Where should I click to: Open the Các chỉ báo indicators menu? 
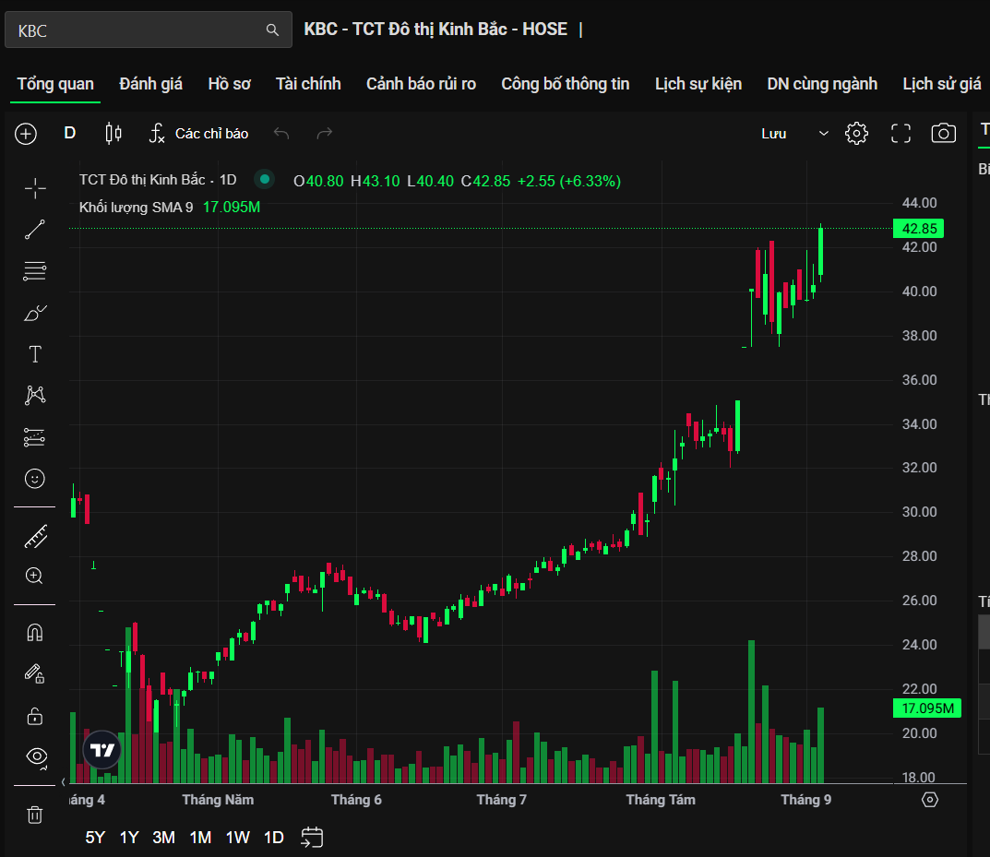coord(199,134)
